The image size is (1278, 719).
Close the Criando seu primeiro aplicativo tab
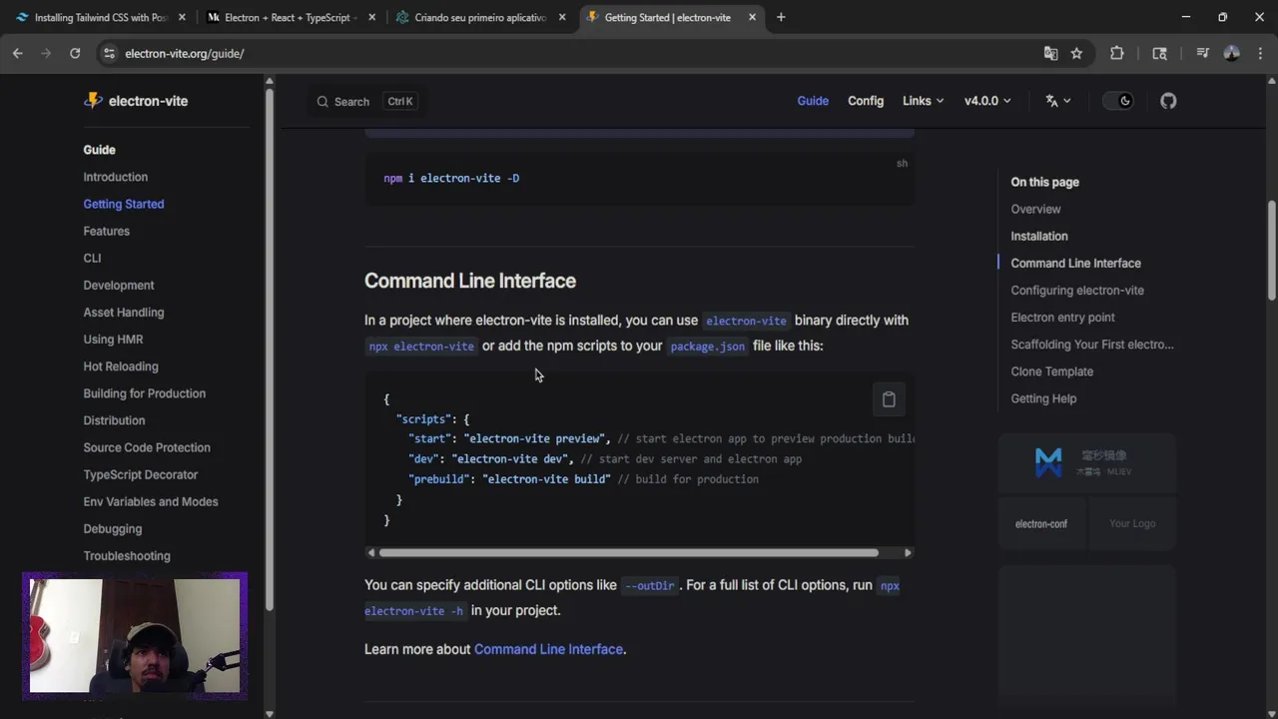tap(562, 17)
